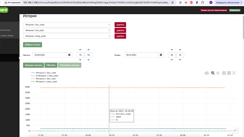Image resolution: width=244 pixels, height=137 pixels.
Task: Open the end date calendar picker
Action: coord(161,55)
